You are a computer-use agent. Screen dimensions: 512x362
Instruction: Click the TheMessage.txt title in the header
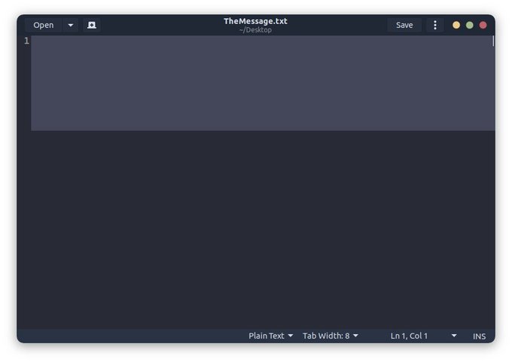255,21
